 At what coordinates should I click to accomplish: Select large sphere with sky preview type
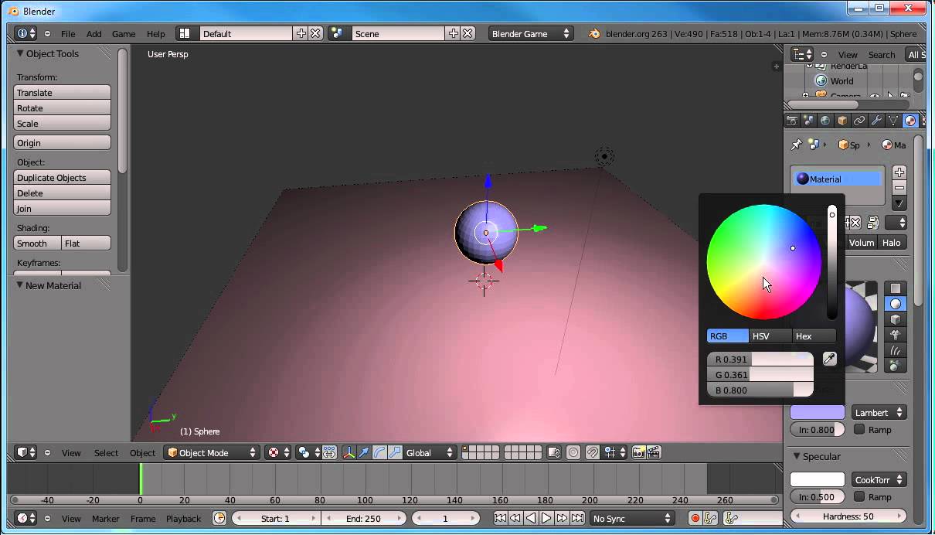896,366
